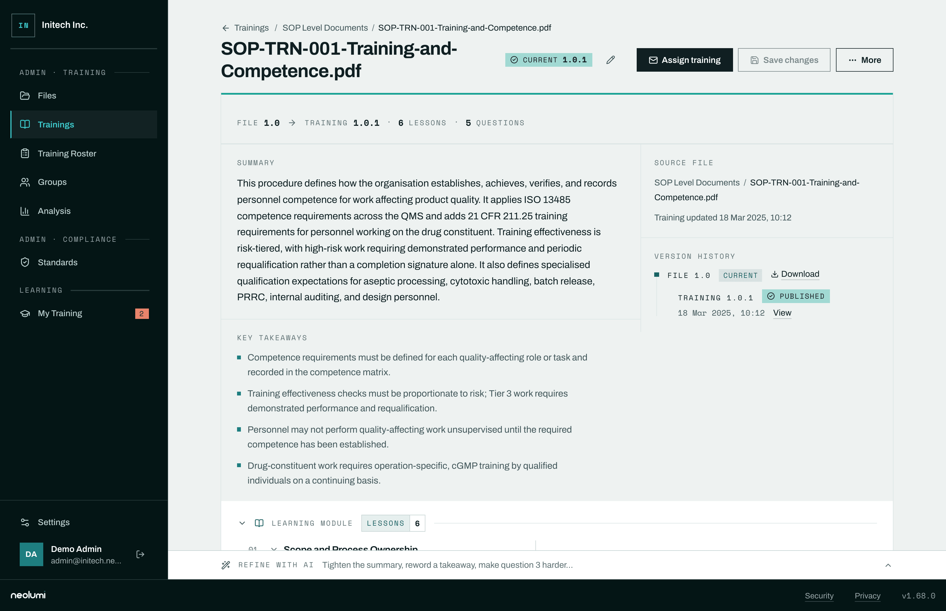Click the Lessons 6 count badge
Viewport: 946px width, 611px height.
click(393, 523)
